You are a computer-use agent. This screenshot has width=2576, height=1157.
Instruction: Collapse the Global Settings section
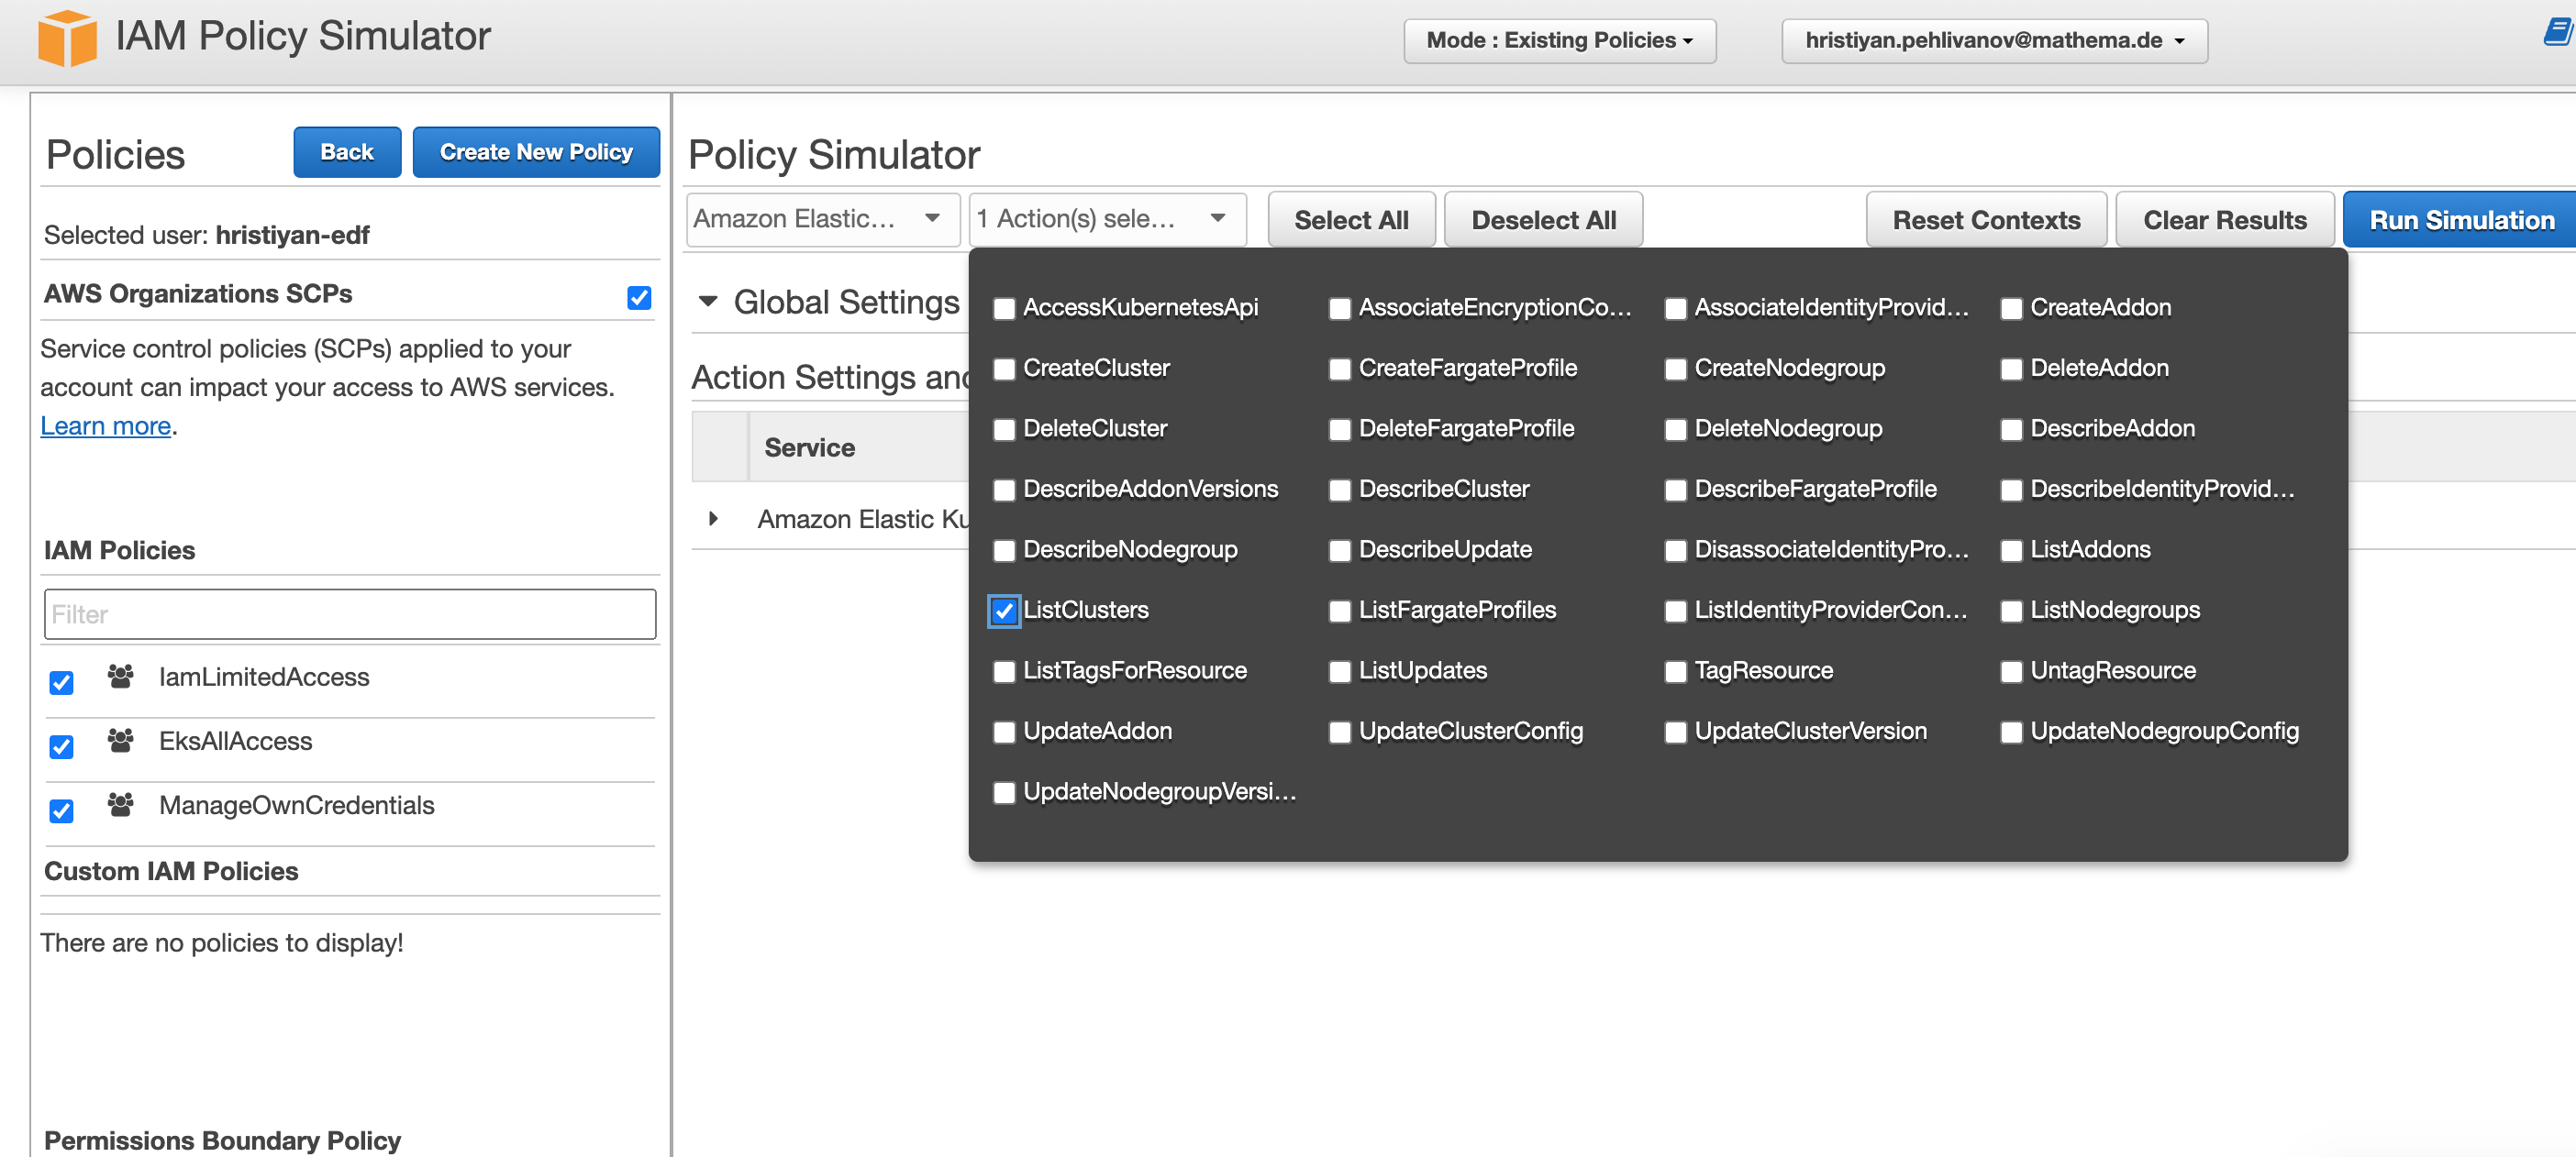[x=710, y=302]
